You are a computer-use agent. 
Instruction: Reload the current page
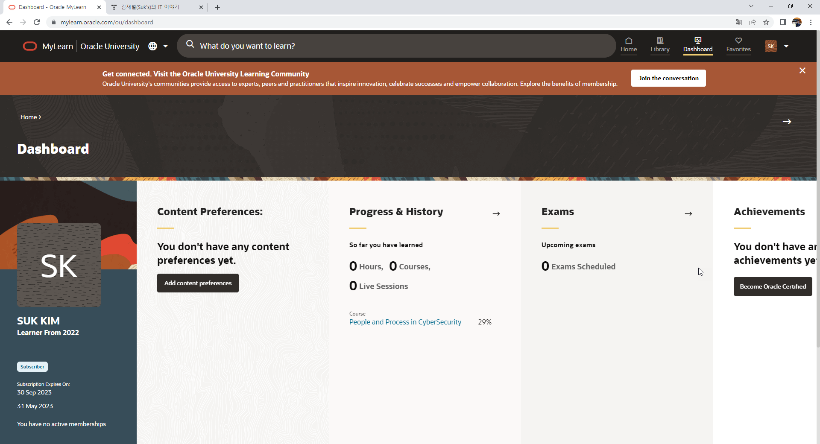coord(37,22)
